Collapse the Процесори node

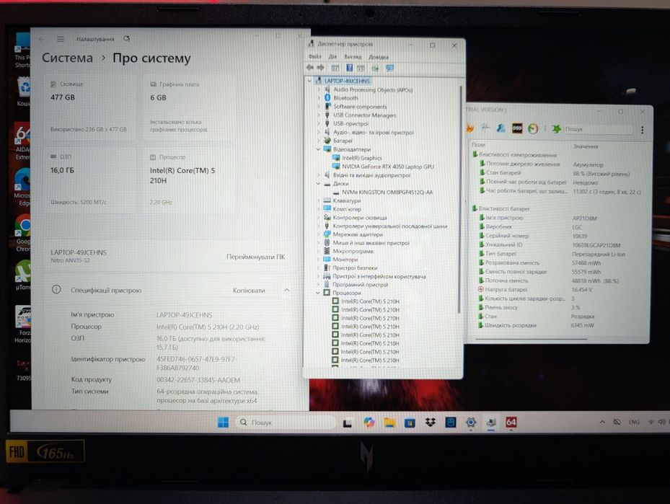pyautogui.click(x=318, y=293)
